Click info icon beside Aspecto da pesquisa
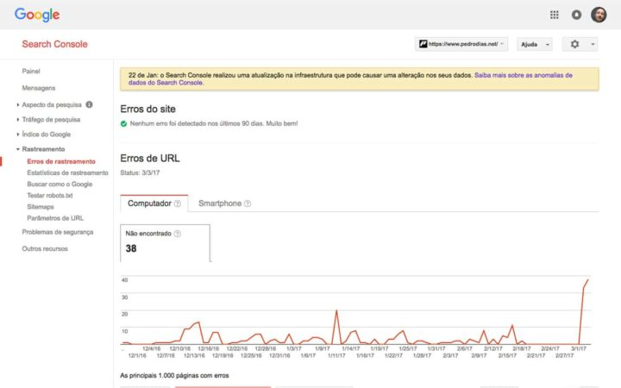The width and height of the screenshot is (621, 388). point(89,104)
